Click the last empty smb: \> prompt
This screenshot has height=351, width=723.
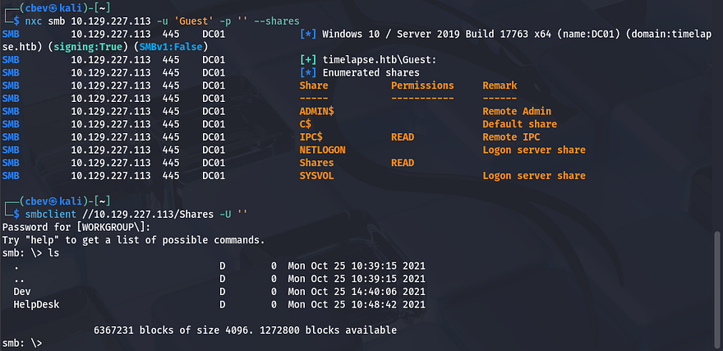pyautogui.click(x=21, y=343)
